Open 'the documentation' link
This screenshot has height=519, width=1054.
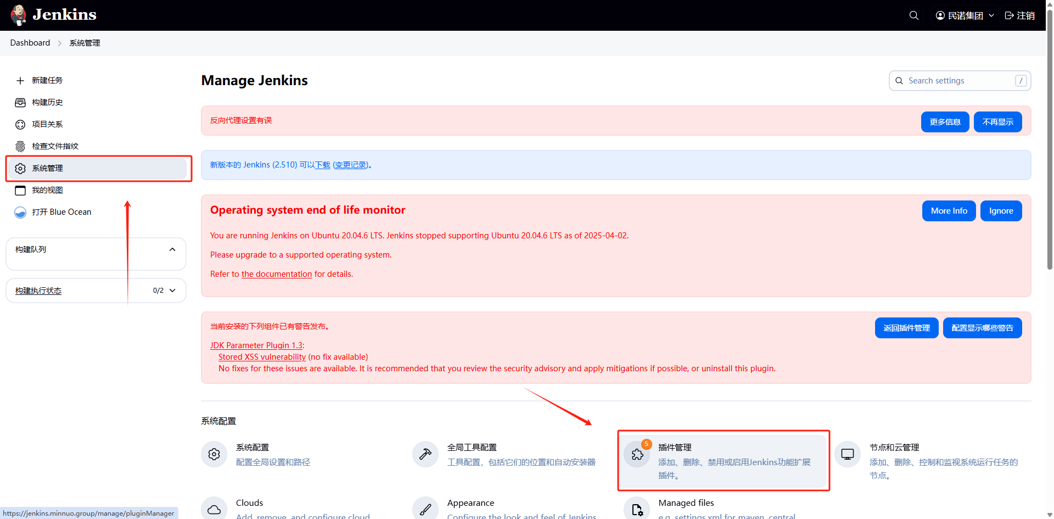tap(277, 274)
